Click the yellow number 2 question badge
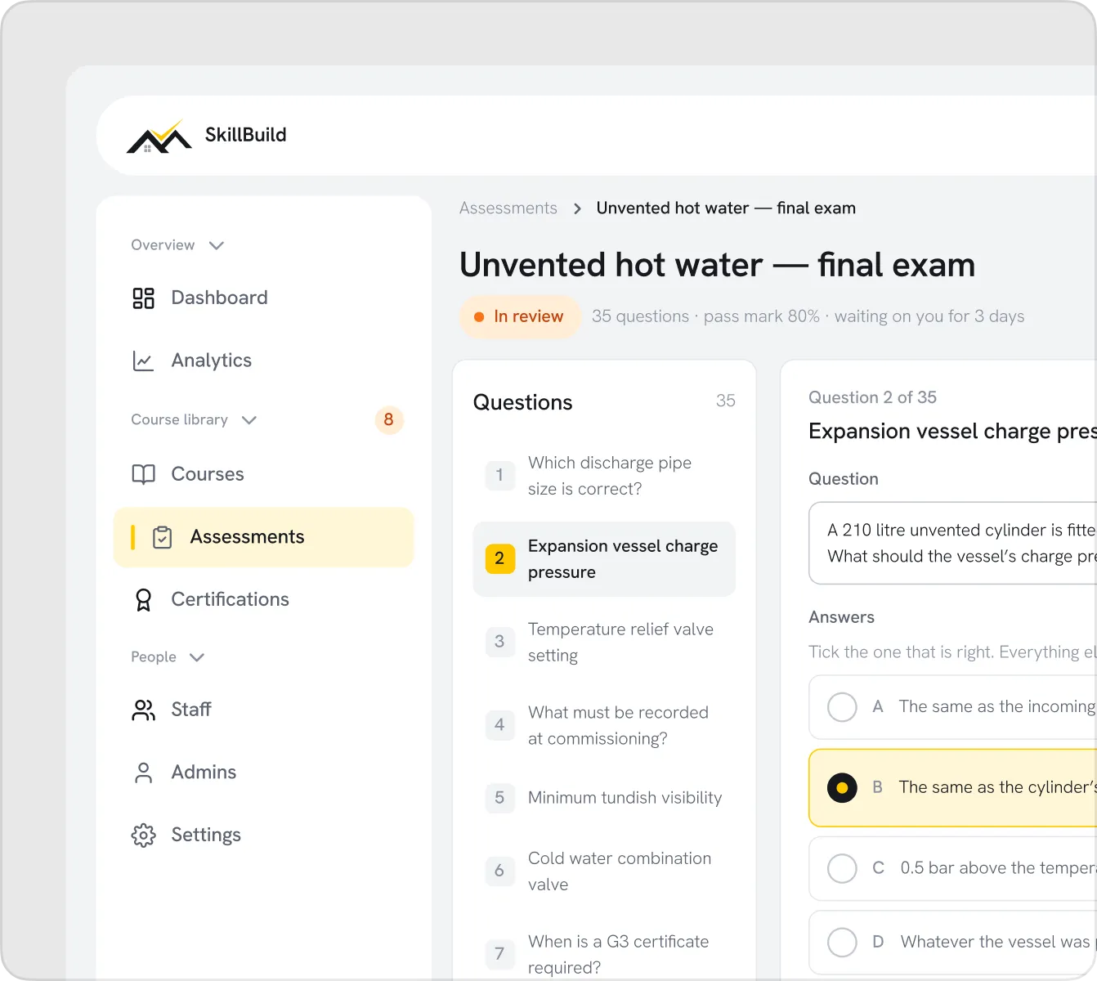This screenshot has width=1097, height=981. click(499, 558)
